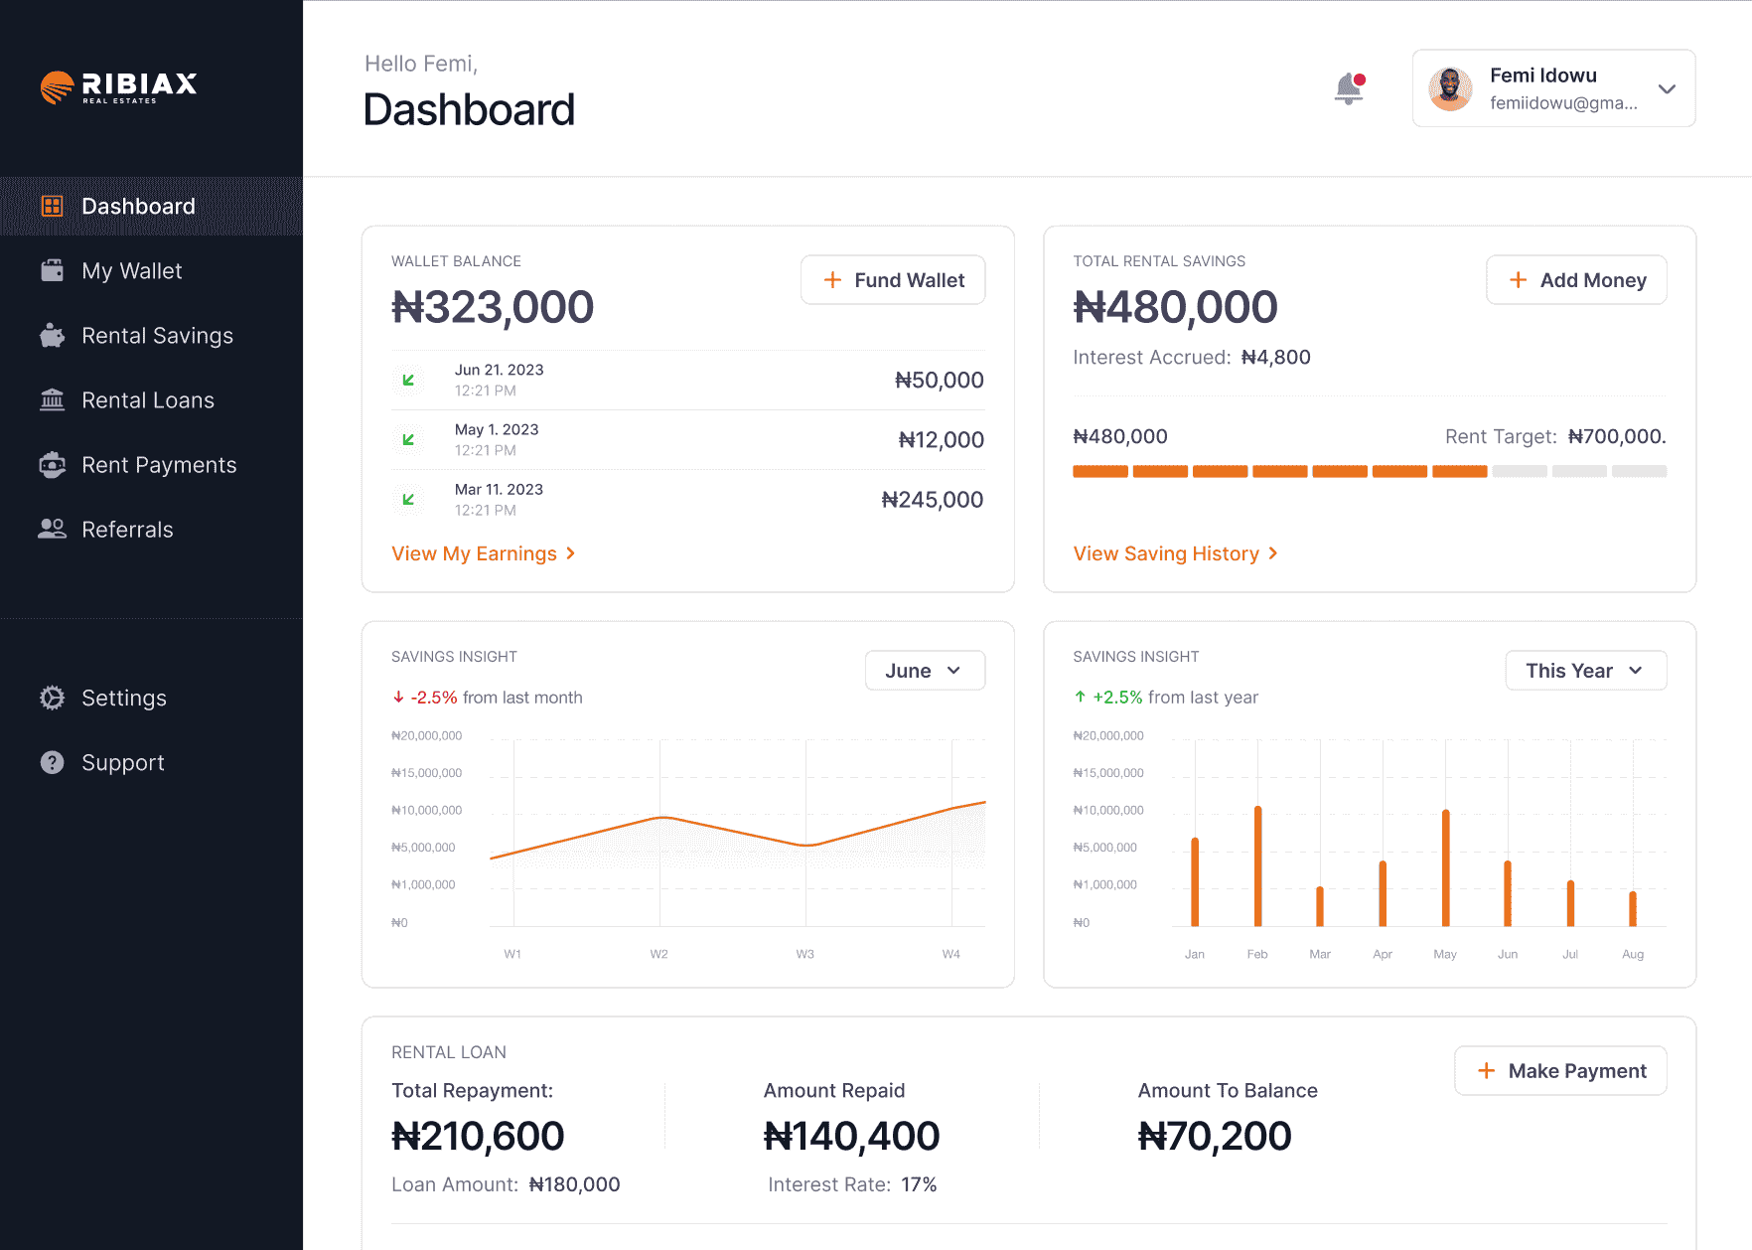The width and height of the screenshot is (1752, 1250).
Task: Click the Rental Savings piggy bank icon
Action: [x=53, y=336]
